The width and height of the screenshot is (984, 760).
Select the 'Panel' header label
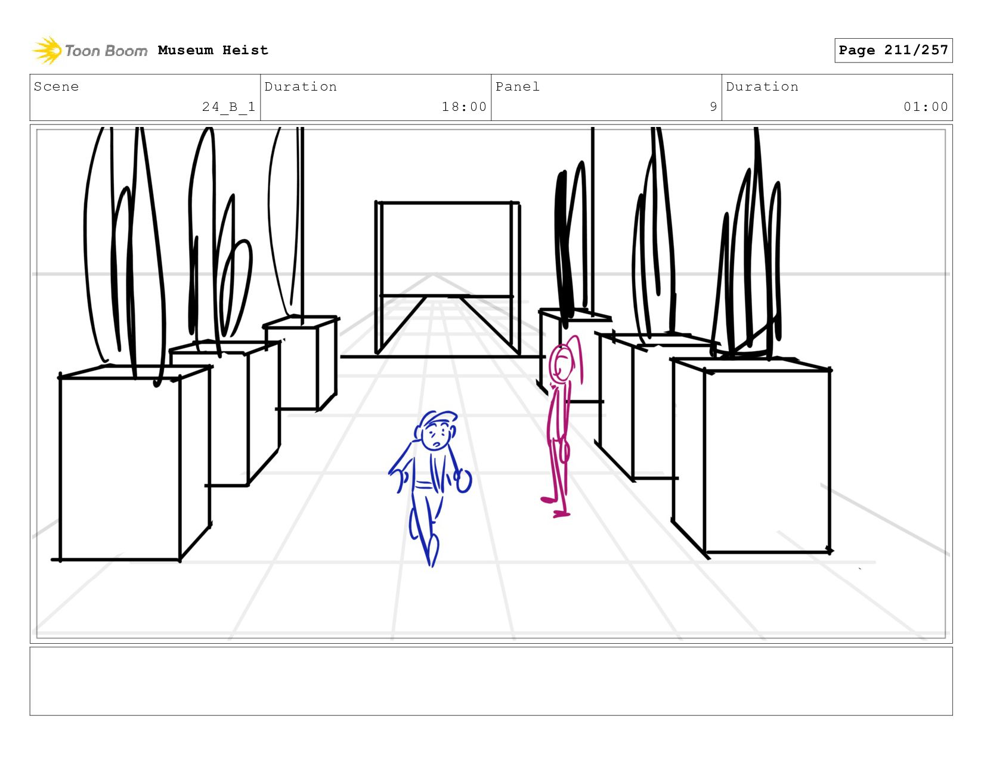518,86
